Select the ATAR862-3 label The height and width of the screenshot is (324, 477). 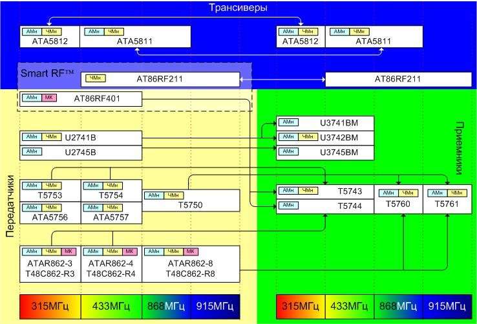click(x=50, y=263)
